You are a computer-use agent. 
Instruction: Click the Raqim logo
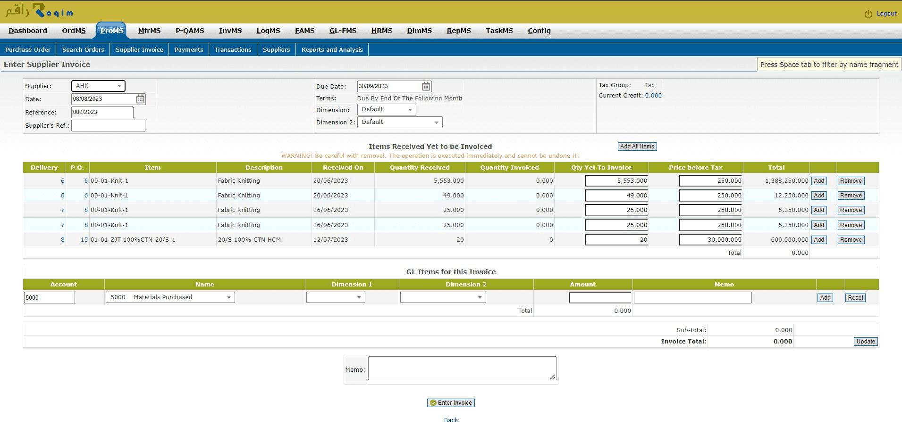coord(39,11)
